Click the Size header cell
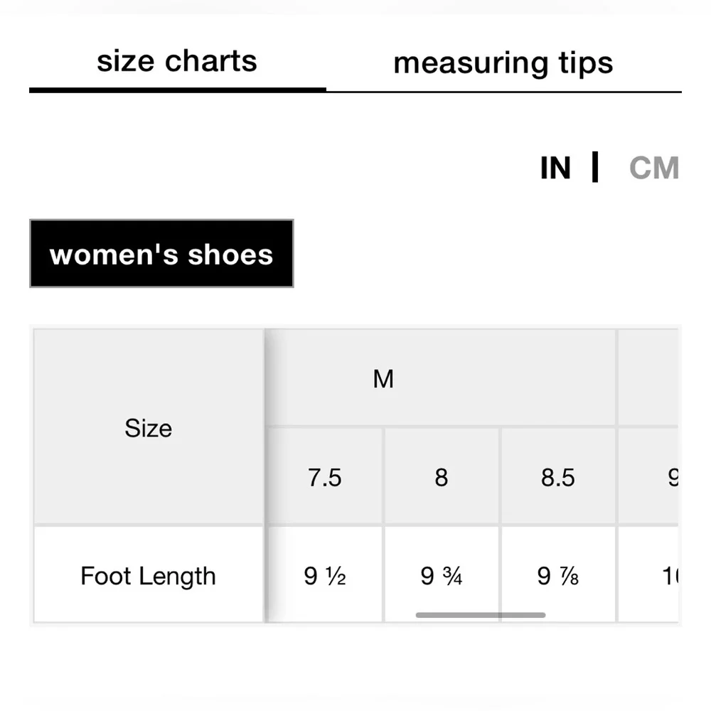The height and width of the screenshot is (711, 711). coord(148,427)
